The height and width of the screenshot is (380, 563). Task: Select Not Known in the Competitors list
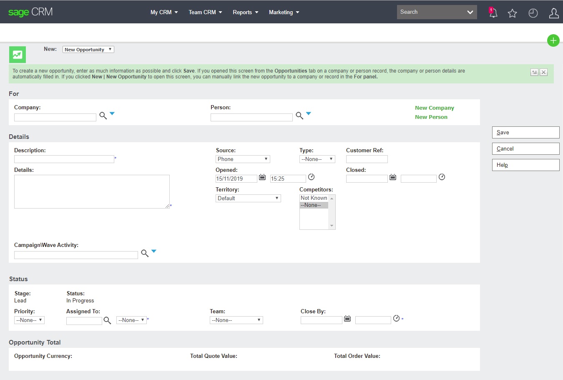click(x=313, y=197)
